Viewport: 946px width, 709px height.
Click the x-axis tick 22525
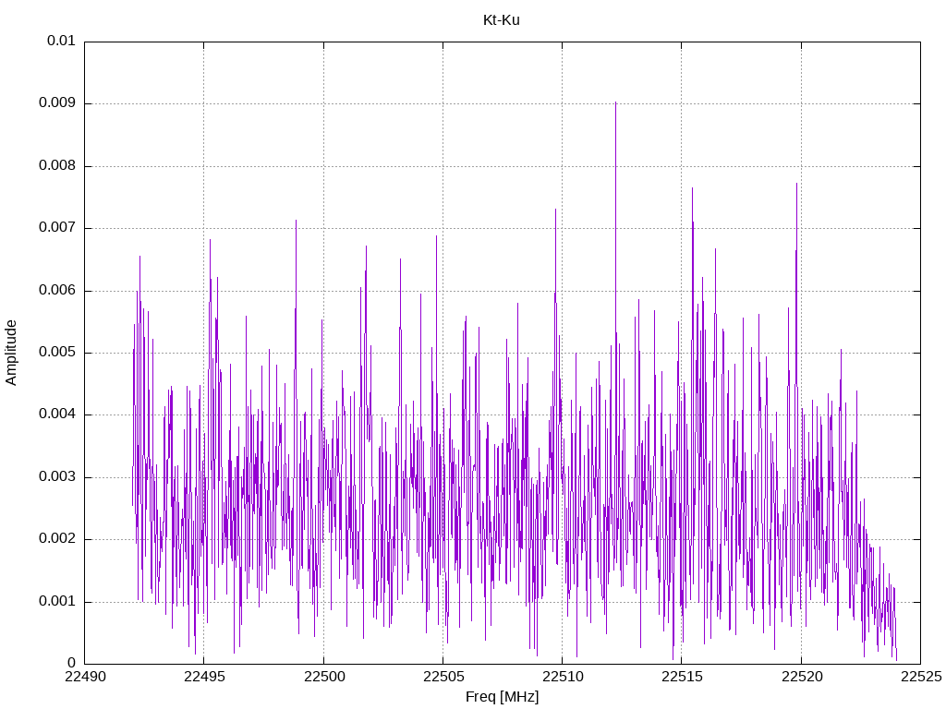click(921, 677)
